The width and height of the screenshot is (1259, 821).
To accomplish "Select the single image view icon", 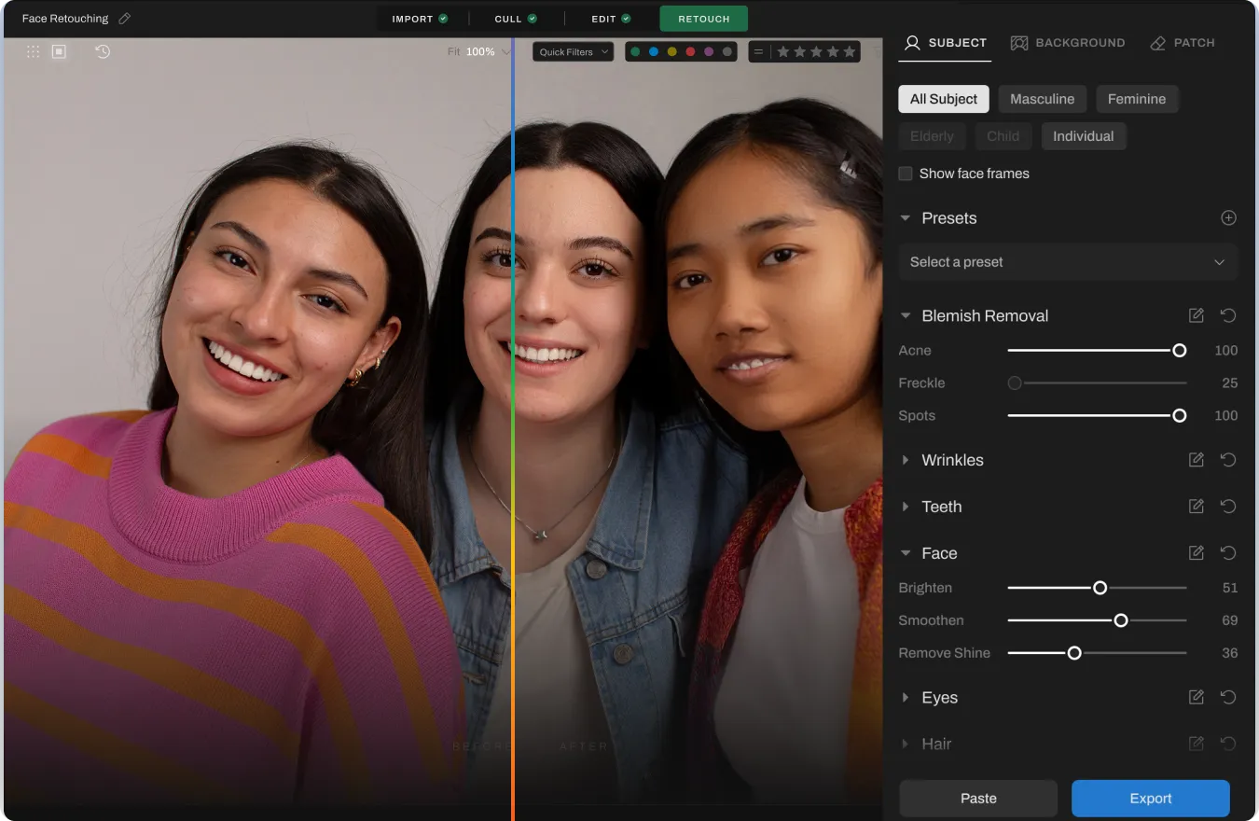I will point(59,52).
